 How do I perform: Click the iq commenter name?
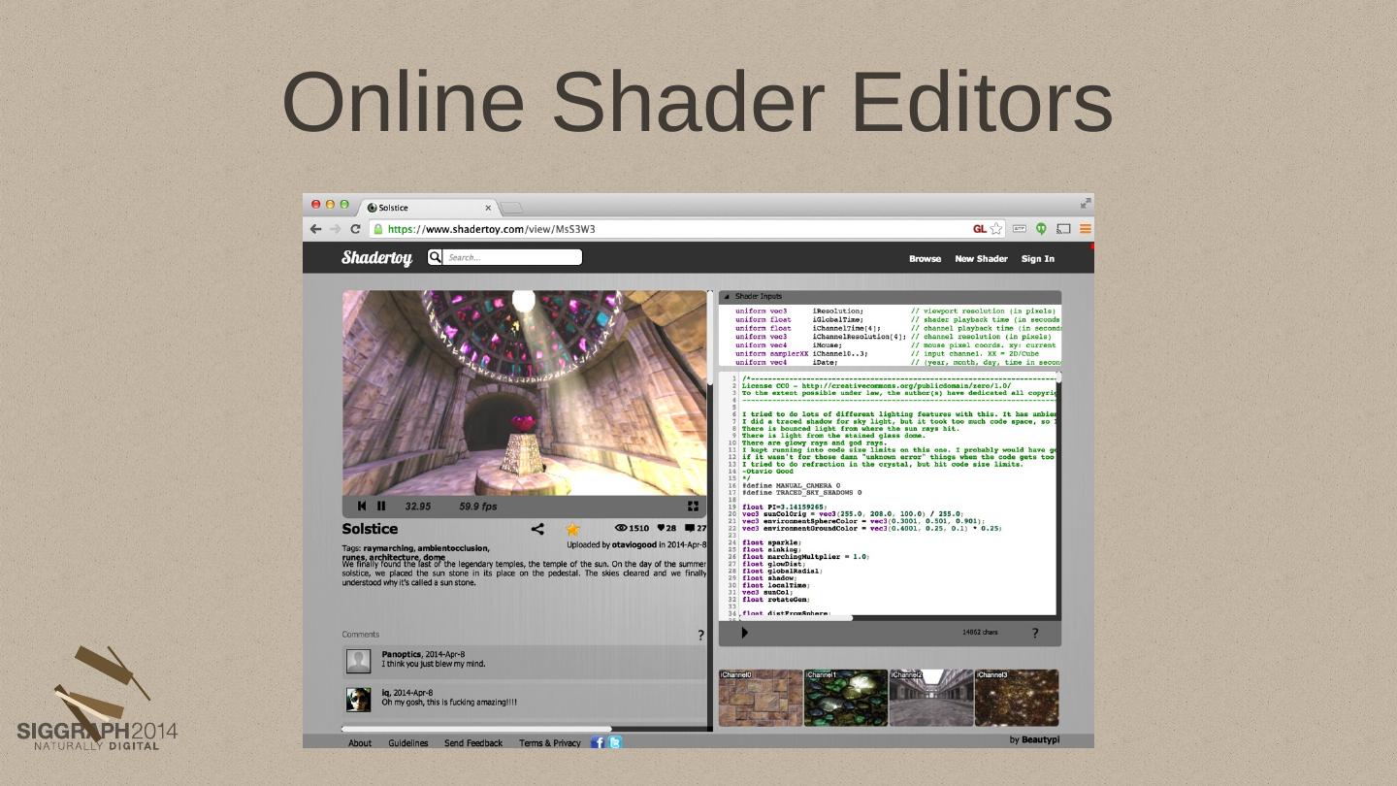(x=385, y=693)
